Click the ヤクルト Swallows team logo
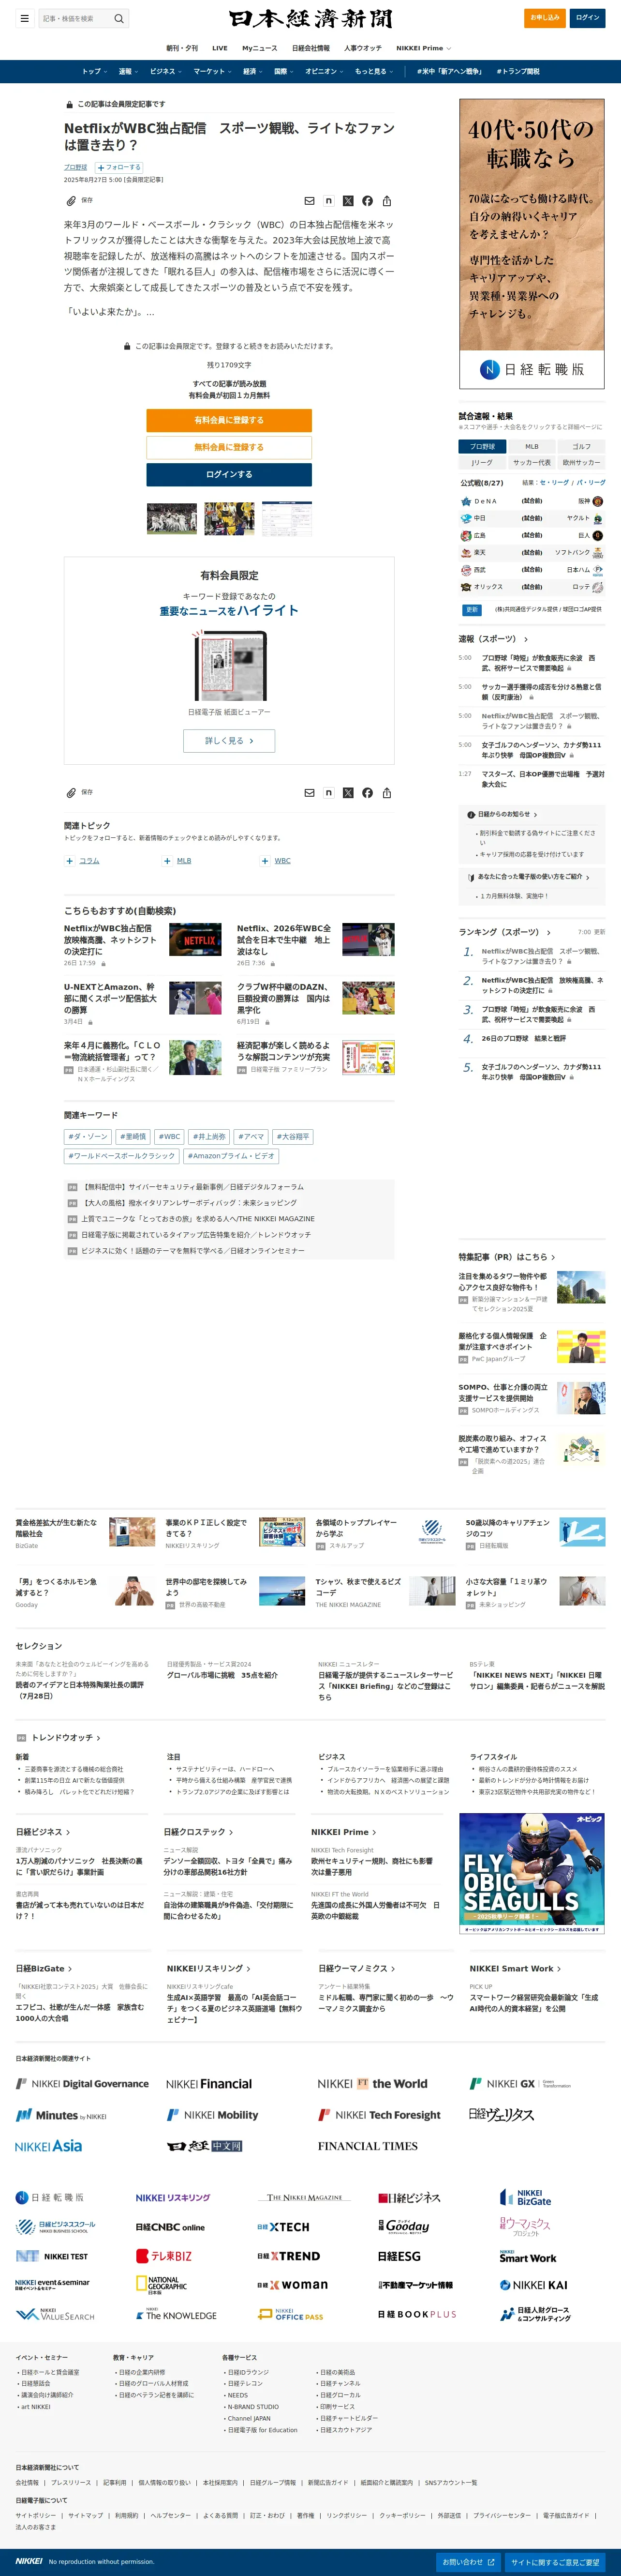The width and height of the screenshot is (621, 2576). (597, 518)
